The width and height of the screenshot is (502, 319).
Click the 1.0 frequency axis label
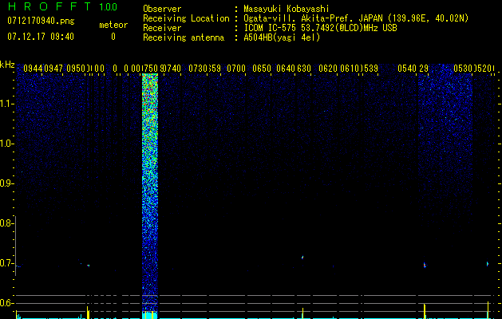(6, 144)
